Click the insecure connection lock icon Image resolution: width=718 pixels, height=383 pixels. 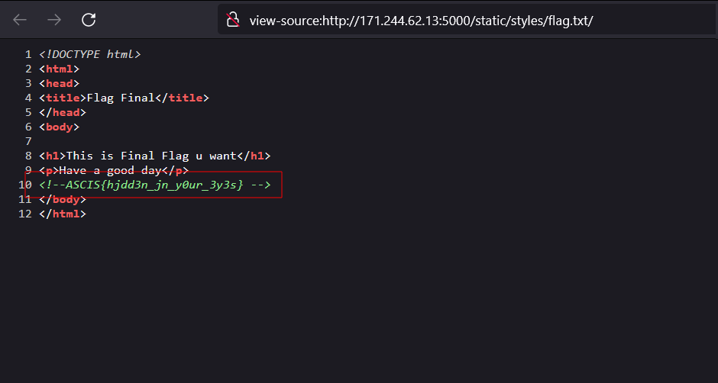tap(233, 20)
